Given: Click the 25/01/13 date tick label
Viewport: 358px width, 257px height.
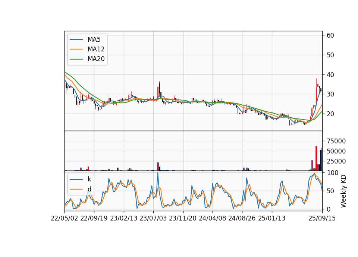Looking at the screenshot, I should point(272,218).
